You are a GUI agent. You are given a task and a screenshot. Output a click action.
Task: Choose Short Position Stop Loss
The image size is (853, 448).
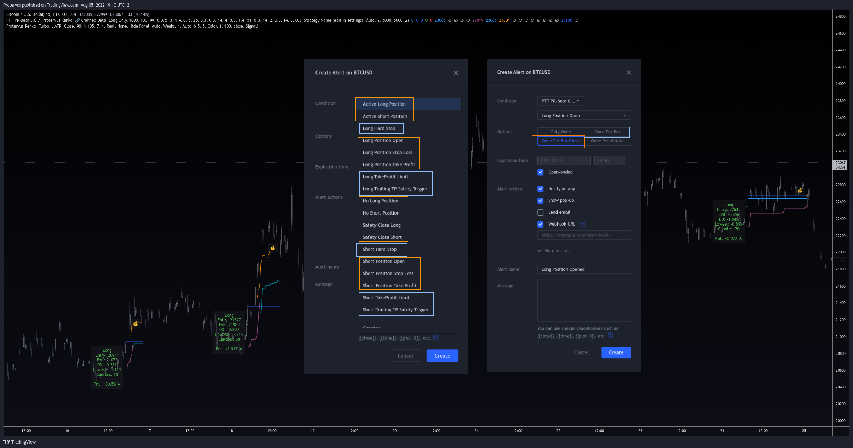[x=408, y=273]
